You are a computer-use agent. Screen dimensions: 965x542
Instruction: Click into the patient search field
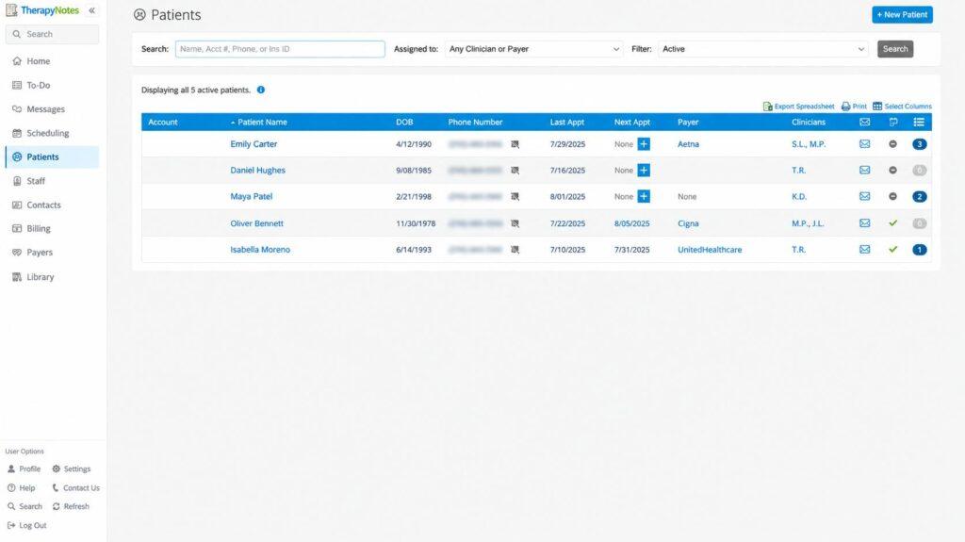pos(280,49)
